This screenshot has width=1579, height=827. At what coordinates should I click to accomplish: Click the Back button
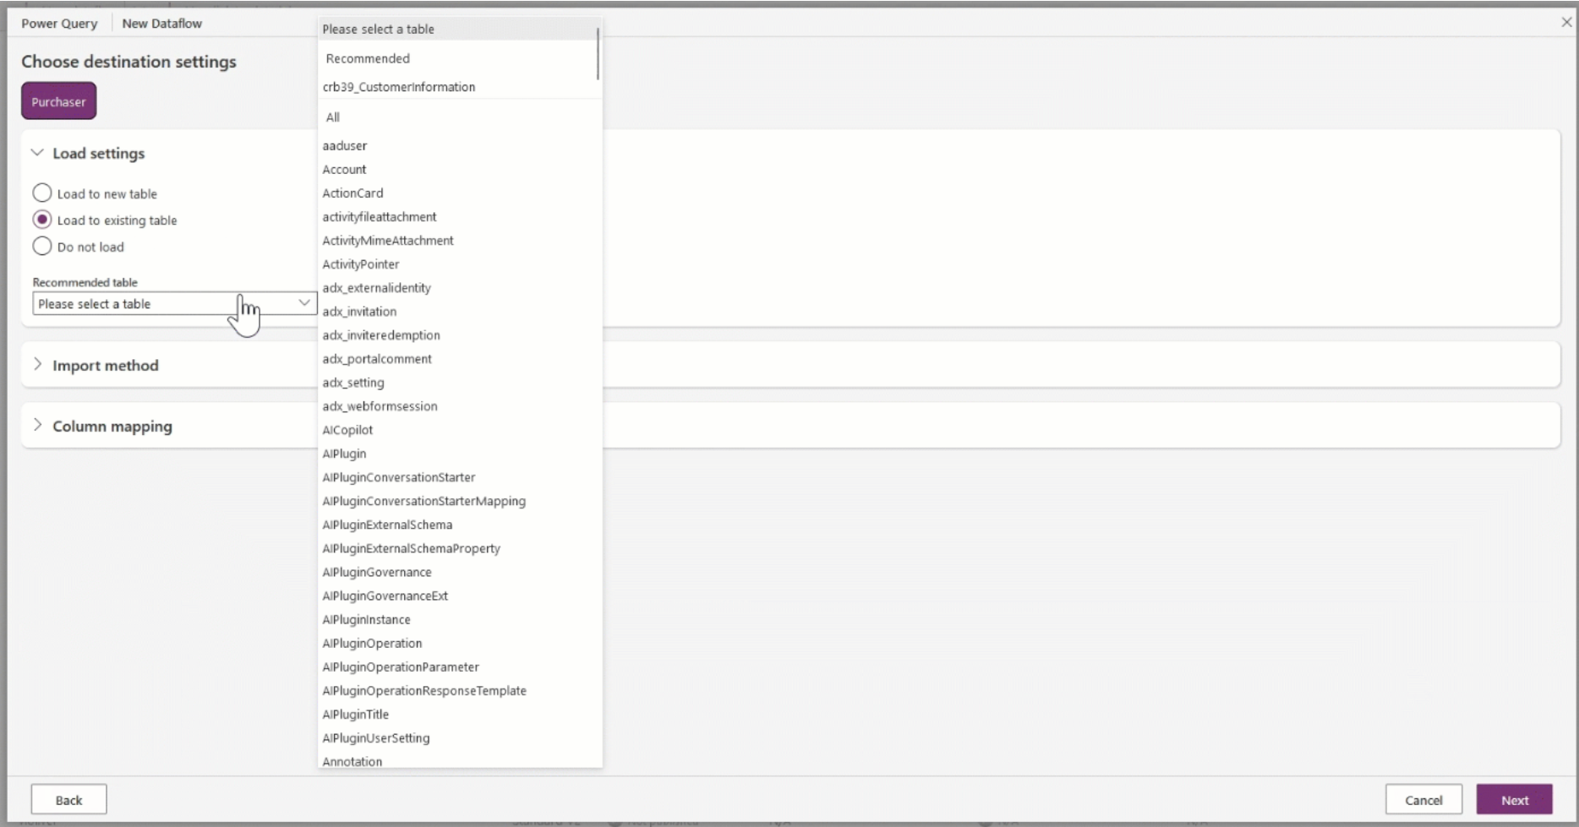[x=68, y=799]
